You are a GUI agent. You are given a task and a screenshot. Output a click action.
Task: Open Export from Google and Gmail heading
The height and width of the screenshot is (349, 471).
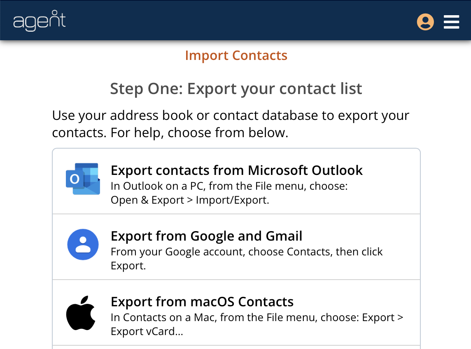coord(206,236)
